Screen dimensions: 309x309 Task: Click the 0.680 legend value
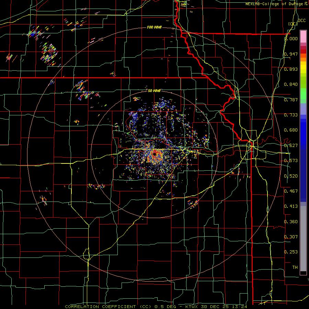(x=291, y=130)
